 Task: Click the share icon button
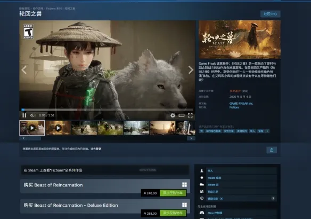pyautogui.click(x=272, y=150)
